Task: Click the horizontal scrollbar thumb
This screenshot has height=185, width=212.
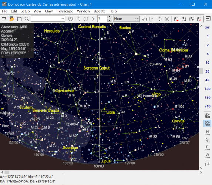Action: 7,172
